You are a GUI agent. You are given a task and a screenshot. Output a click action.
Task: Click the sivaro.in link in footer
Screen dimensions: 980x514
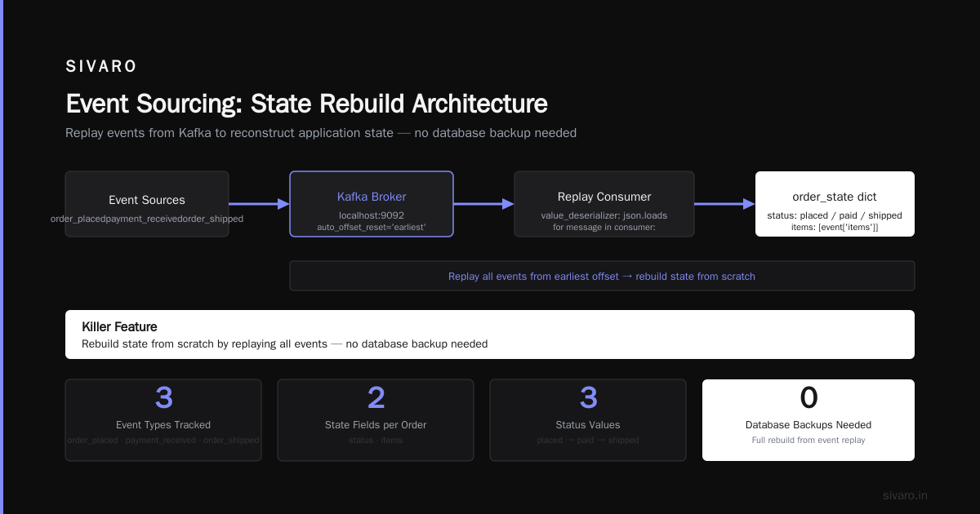(905, 495)
